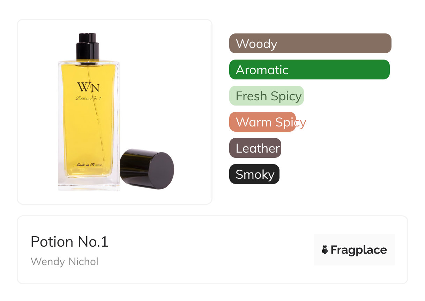425x301 pixels.
Task: Open the perfume bottle image
Action: click(x=115, y=112)
